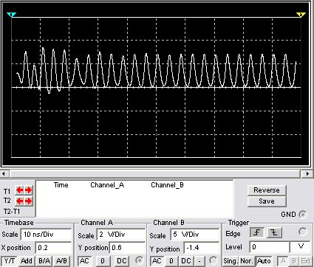The height and width of the screenshot is (267, 314).
Task: Move T2 cursor right arrow
Action: point(28,201)
